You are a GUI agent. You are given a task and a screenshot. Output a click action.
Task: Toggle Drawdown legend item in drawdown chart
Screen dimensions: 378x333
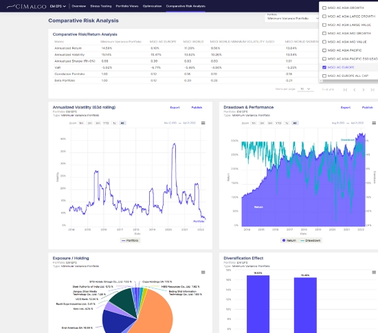pyautogui.click(x=311, y=240)
